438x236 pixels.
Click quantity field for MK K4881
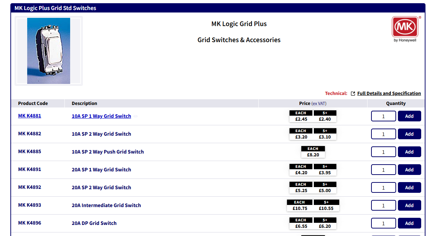pos(383,116)
